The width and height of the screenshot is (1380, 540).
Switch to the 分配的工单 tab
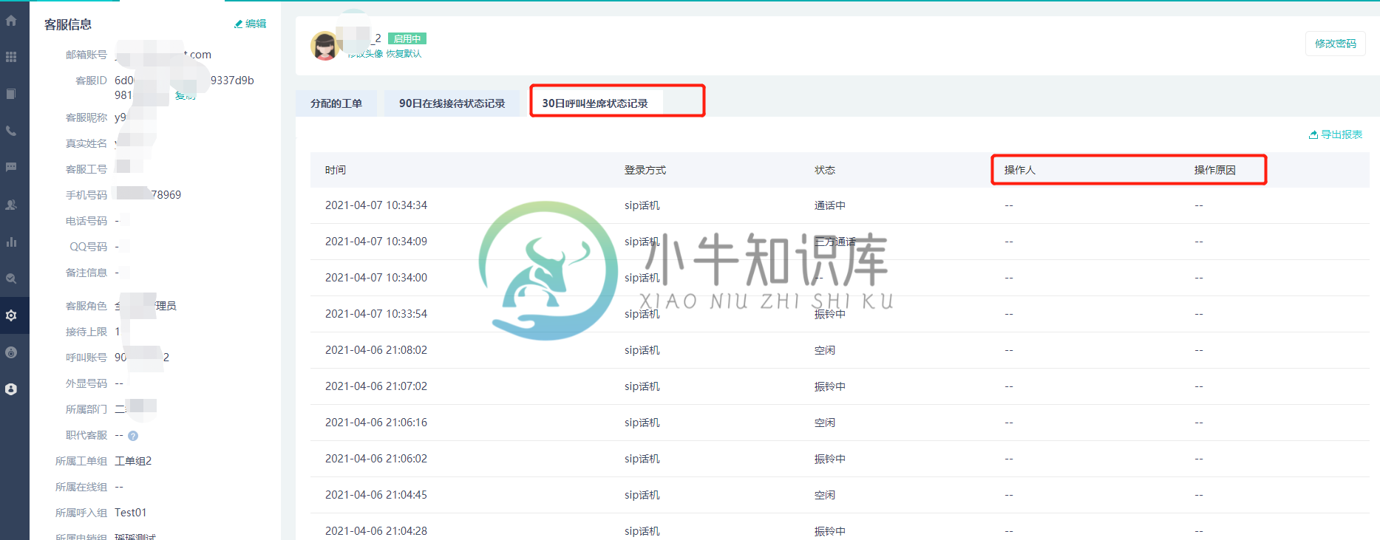coord(336,103)
